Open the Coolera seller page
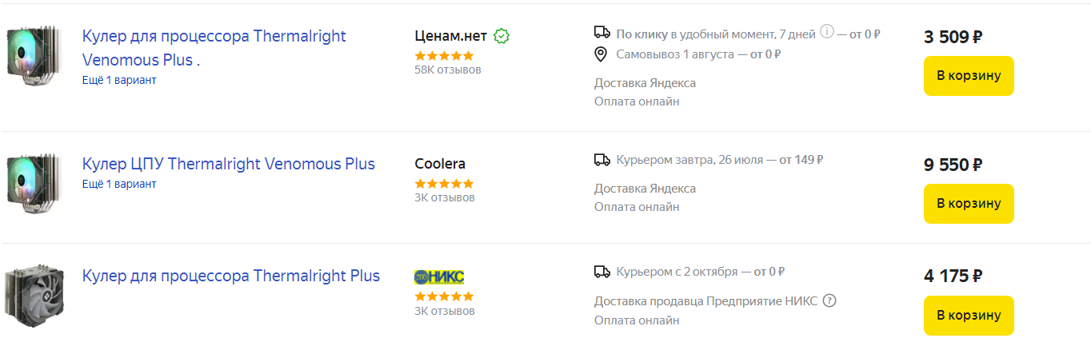Image resolution: width=1091 pixels, height=354 pixels. coord(440,164)
